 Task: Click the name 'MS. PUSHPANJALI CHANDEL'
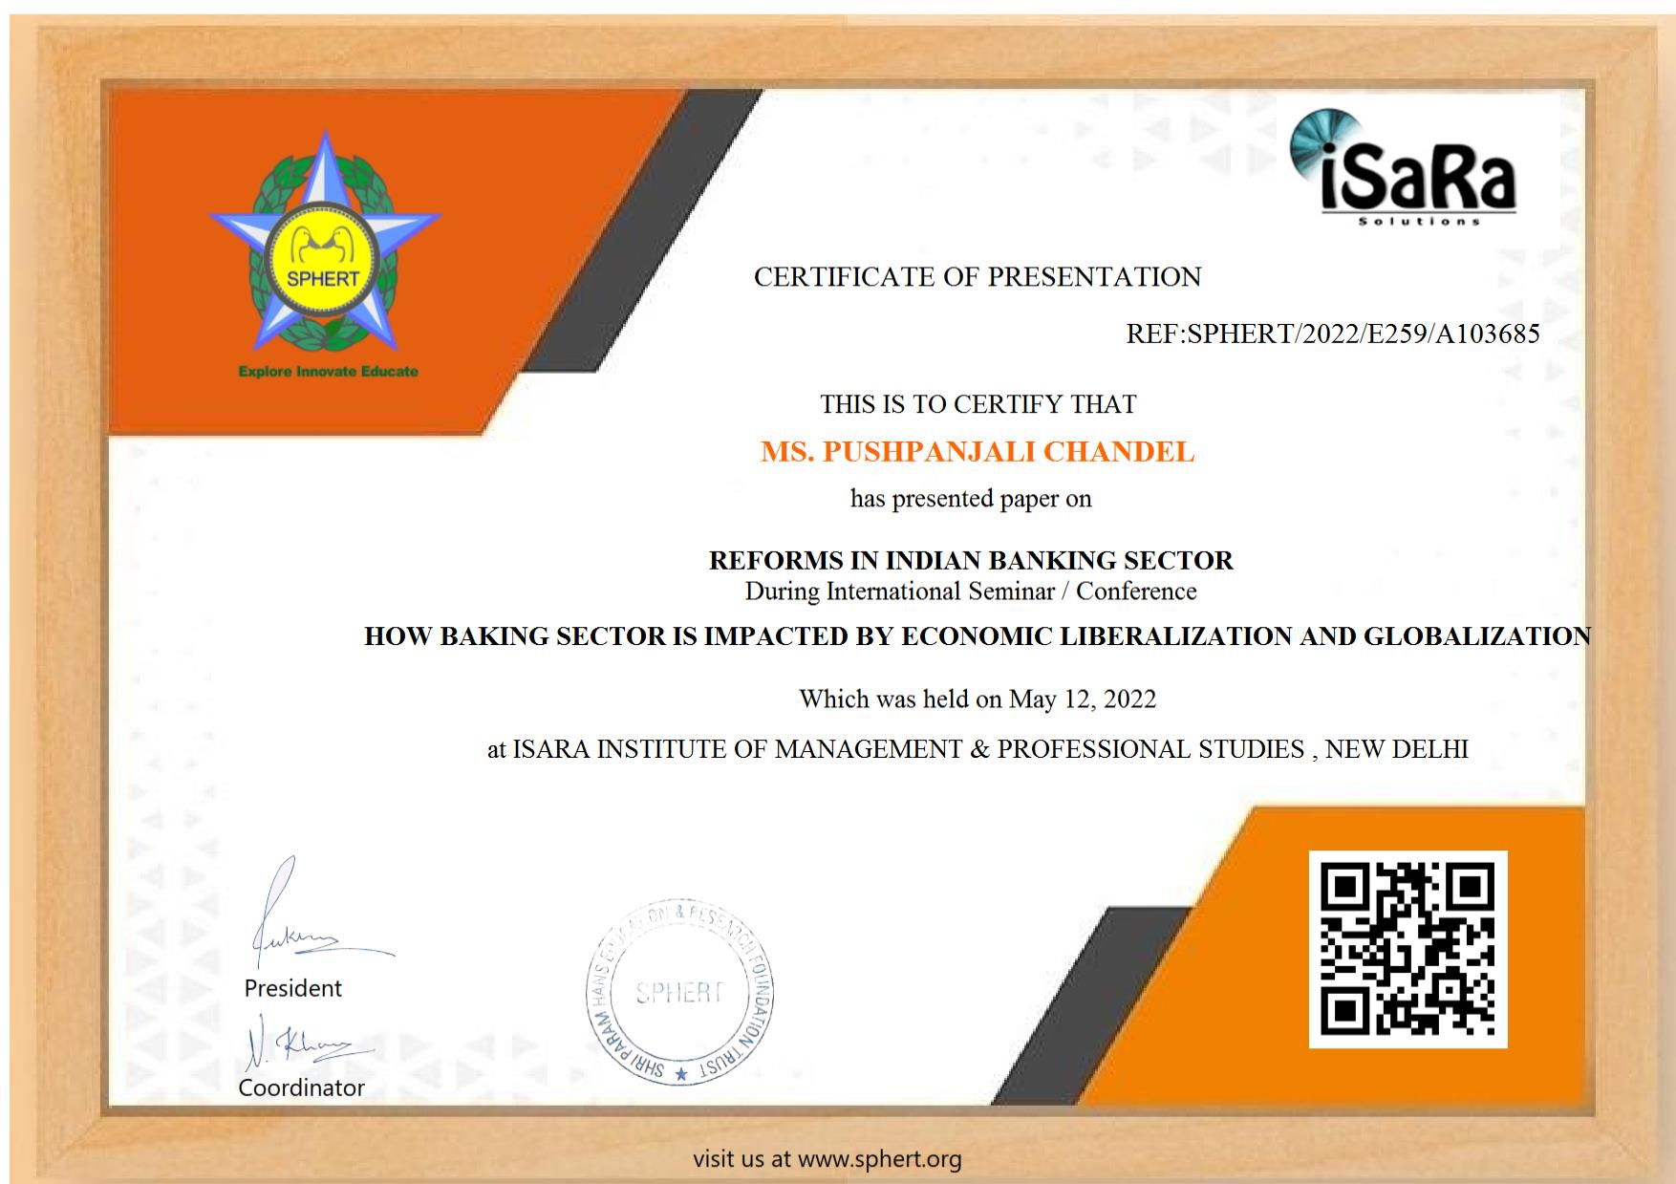pyautogui.click(x=977, y=452)
